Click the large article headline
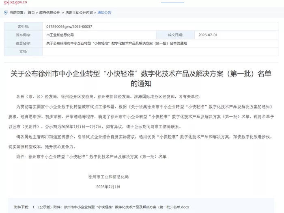The height and width of the screenshot is (213, 284). pyautogui.click(x=141, y=78)
